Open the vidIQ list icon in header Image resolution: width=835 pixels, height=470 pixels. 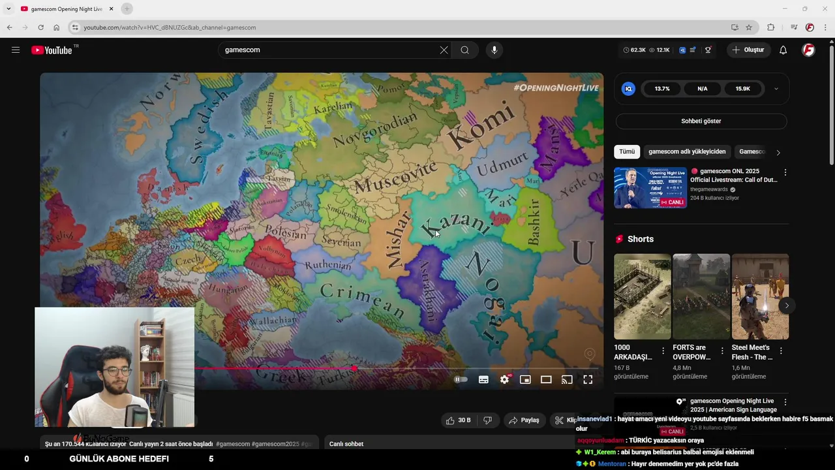pos(693,50)
